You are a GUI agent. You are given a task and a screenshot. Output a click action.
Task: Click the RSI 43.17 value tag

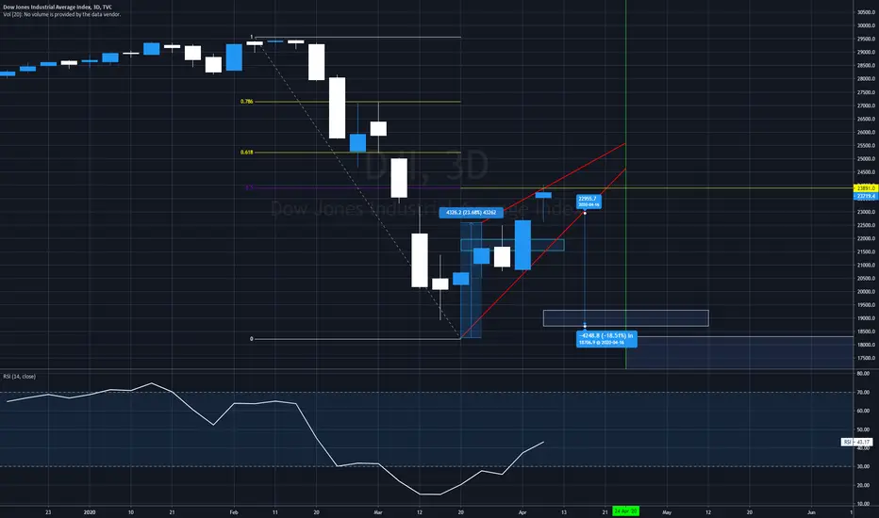857,443
